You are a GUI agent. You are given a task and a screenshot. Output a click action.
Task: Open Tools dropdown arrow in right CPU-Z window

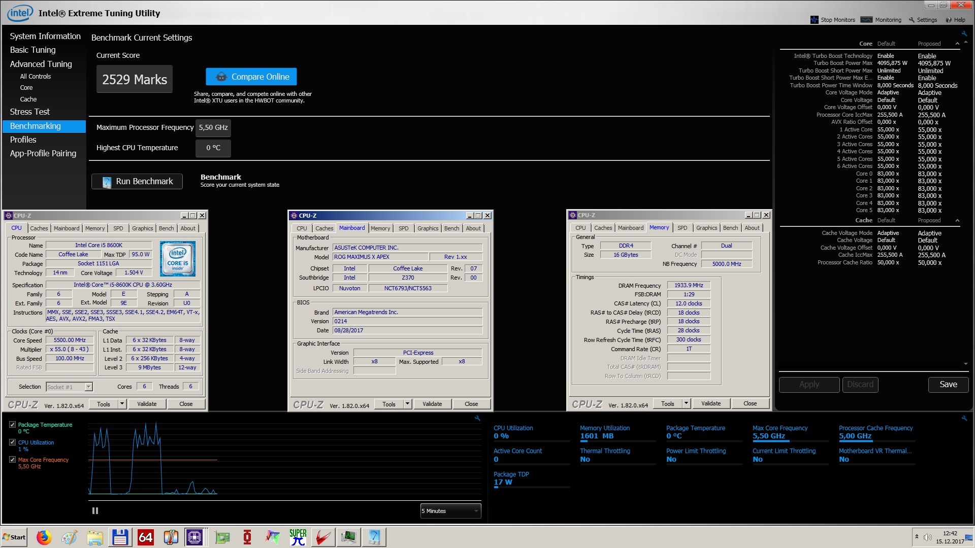coord(686,403)
